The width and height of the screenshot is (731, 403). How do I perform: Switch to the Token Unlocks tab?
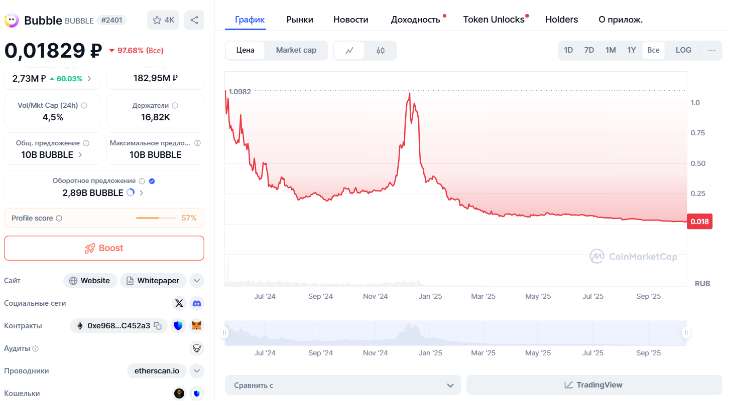click(x=494, y=20)
